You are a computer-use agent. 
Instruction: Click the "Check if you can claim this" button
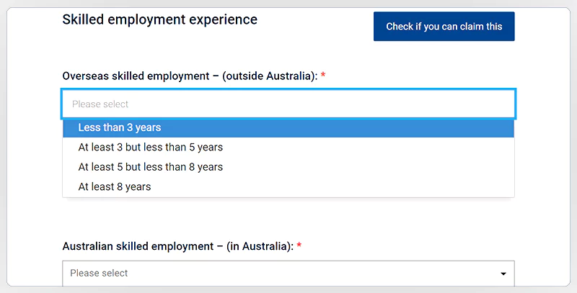coord(444,27)
